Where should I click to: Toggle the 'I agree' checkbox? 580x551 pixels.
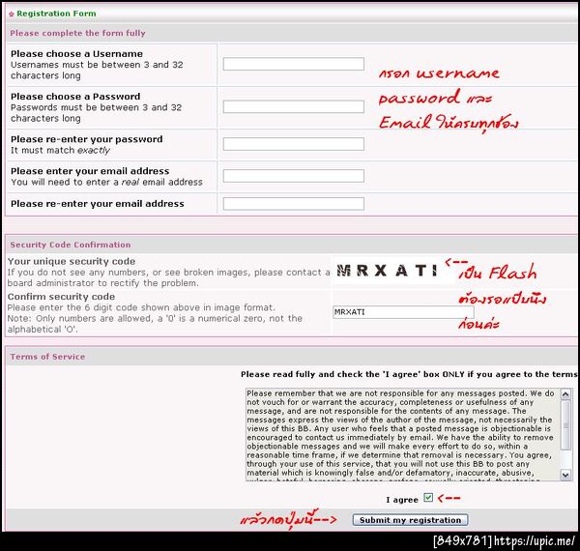click(x=428, y=498)
